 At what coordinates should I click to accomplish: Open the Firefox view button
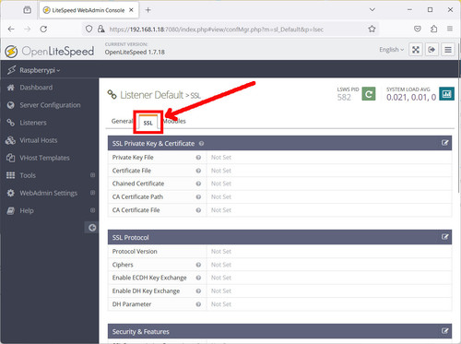(27, 10)
